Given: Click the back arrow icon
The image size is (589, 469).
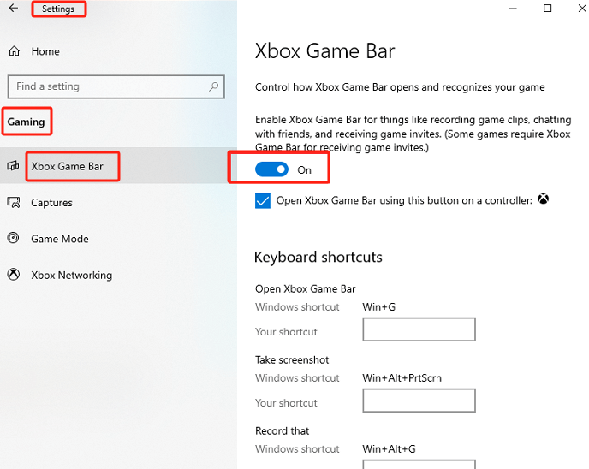Looking at the screenshot, I should tap(13, 9).
